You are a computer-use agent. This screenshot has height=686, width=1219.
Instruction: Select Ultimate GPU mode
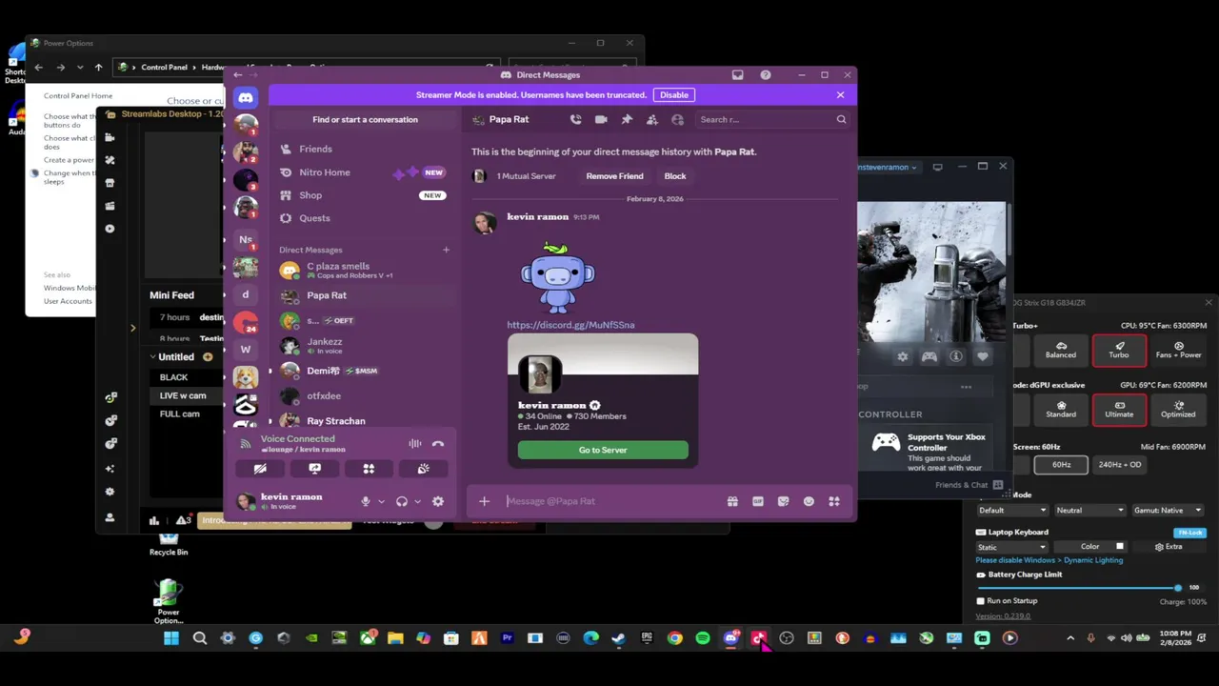[1119, 410]
